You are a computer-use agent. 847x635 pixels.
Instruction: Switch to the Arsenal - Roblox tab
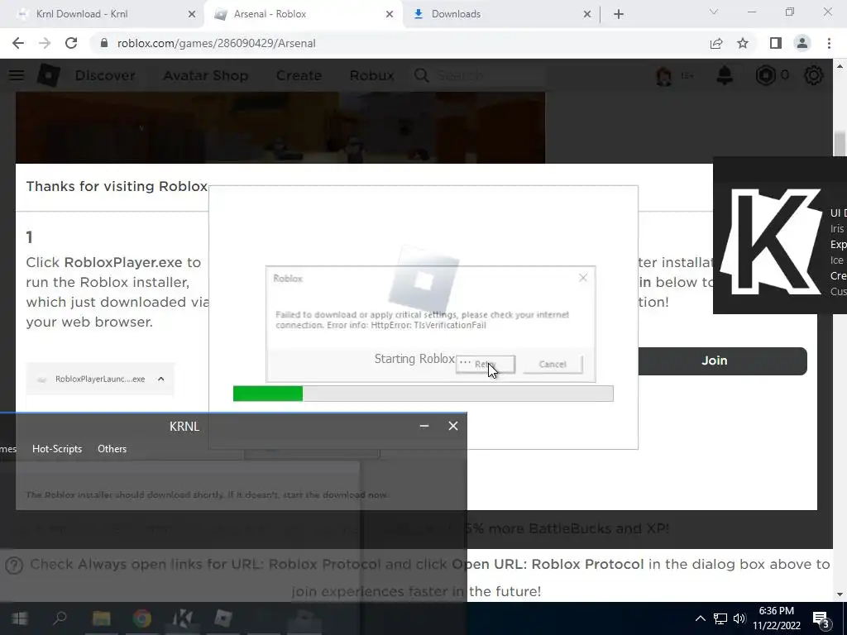point(270,14)
